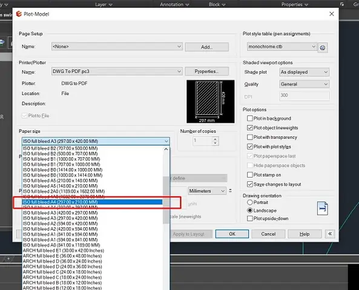Image resolution: width=359 pixels, height=290 pixels.
Task: Open Help button
Action: pyautogui.click(x=305, y=234)
